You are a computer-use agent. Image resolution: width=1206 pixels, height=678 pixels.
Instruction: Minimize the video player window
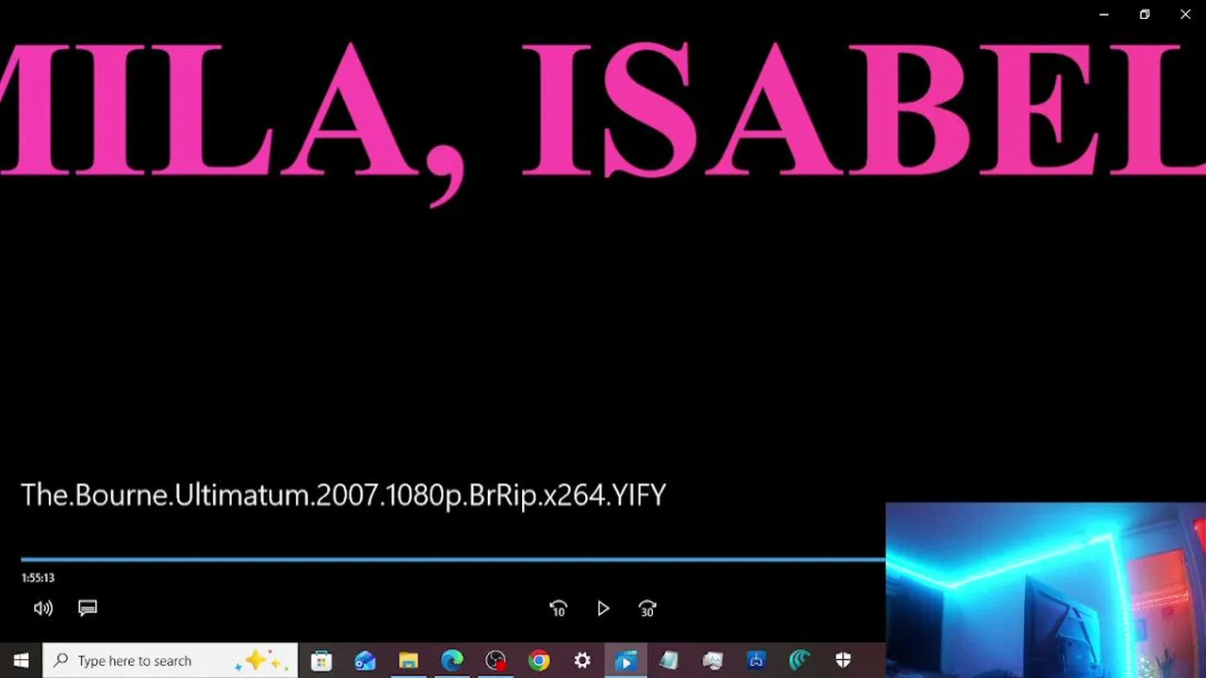1104,14
